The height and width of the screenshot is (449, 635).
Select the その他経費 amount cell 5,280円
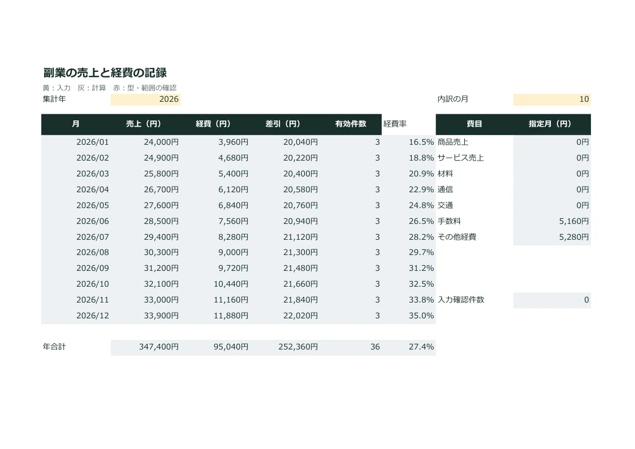click(552, 238)
